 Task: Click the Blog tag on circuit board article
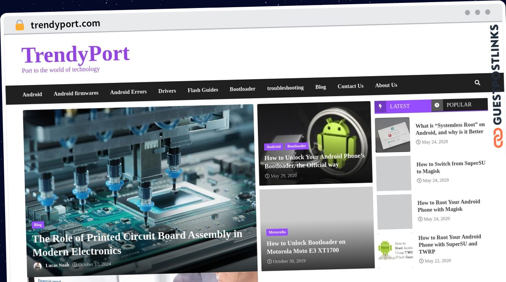38,225
